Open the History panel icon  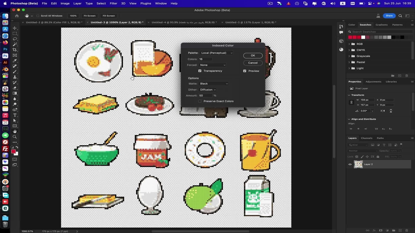tap(341, 27)
